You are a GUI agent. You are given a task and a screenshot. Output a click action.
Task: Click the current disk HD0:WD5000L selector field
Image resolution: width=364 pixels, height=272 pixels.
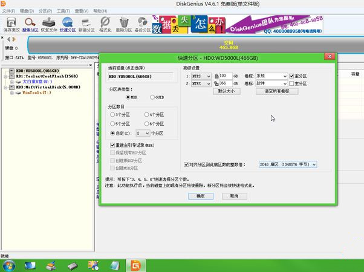click(x=141, y=76)
